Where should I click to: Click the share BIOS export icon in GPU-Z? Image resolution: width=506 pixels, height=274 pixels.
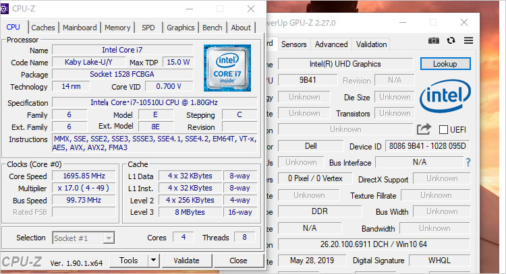(x=424, y=129)
